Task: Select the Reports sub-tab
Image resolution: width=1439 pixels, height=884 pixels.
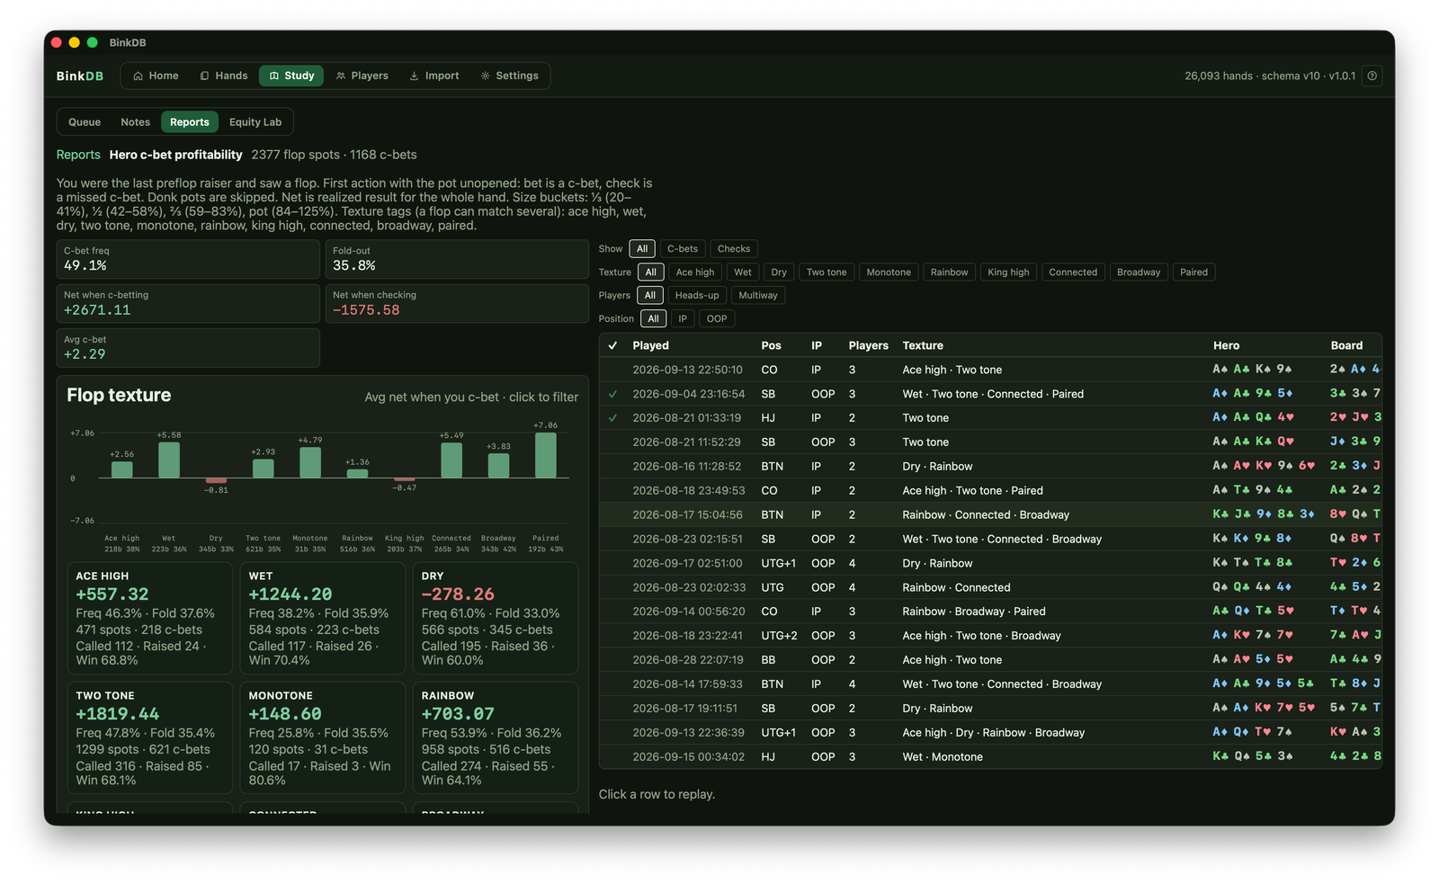Action: [x=190, y=122]
